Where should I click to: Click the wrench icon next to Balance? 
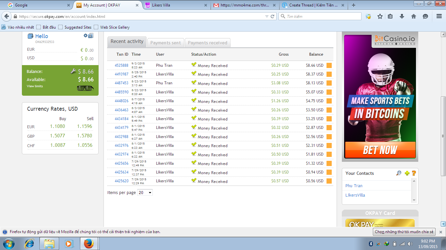coord(73,71)
